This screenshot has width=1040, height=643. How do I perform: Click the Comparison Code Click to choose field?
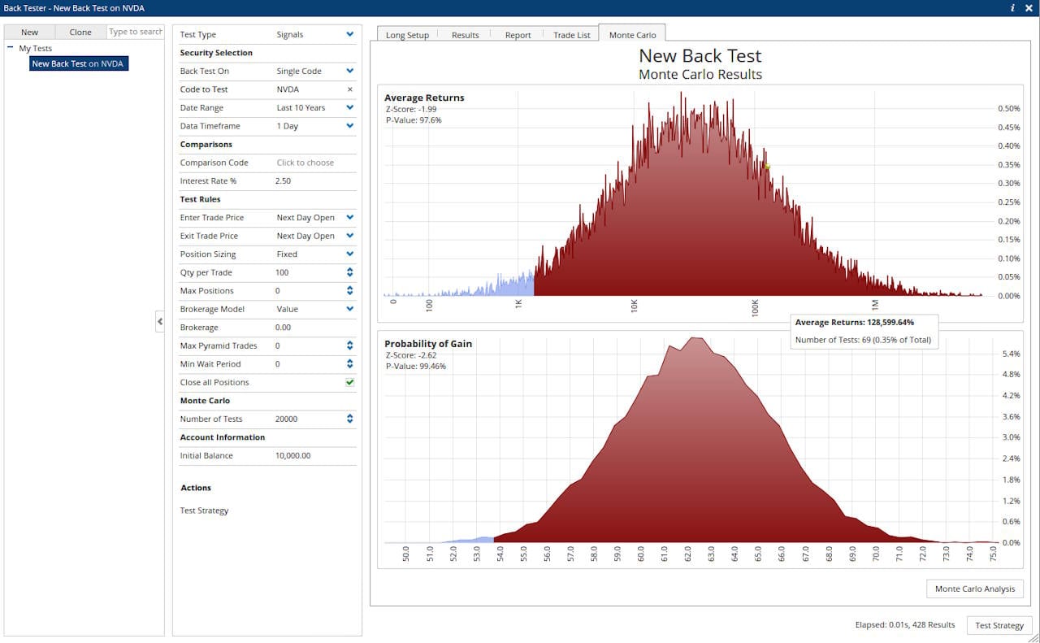coord(305,163)
